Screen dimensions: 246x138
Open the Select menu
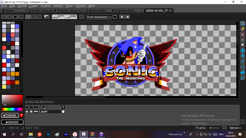tap(58, 6)
